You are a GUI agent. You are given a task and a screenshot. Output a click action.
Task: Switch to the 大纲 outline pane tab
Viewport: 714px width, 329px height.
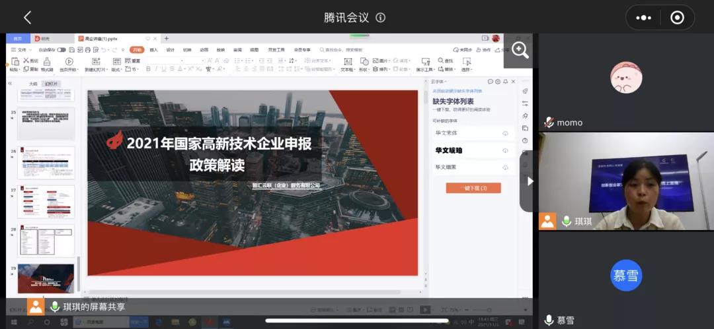point(33,84)
